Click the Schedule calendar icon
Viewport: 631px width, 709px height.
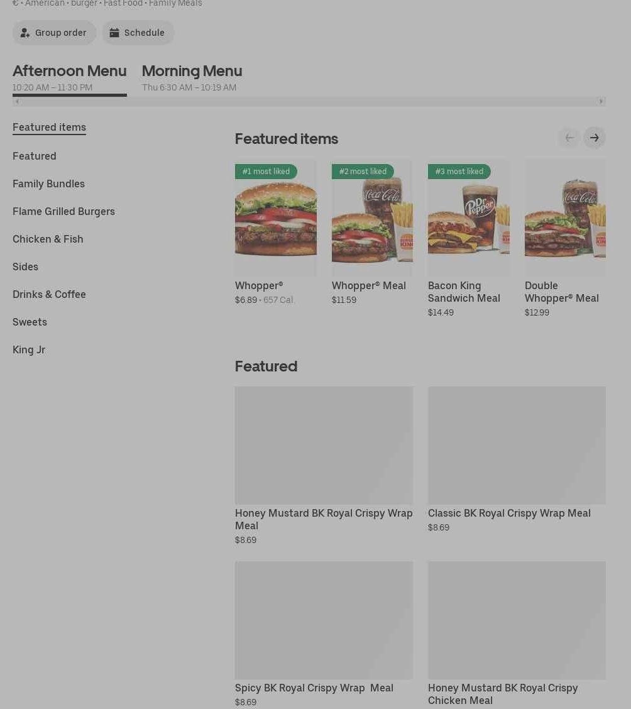point(114,33)
